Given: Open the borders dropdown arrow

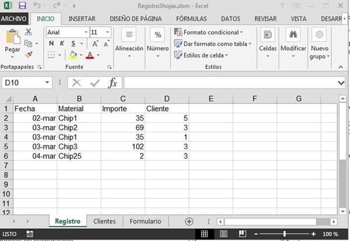Looking at the screenshot, I should pyautogui.click(x=60, y=55).
